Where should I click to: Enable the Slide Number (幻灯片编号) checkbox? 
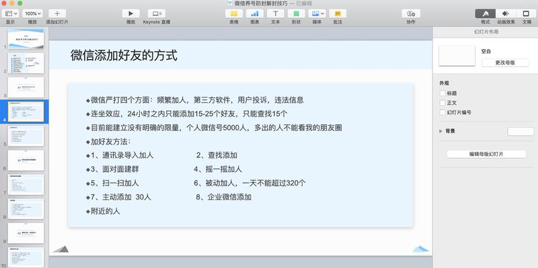443,112
